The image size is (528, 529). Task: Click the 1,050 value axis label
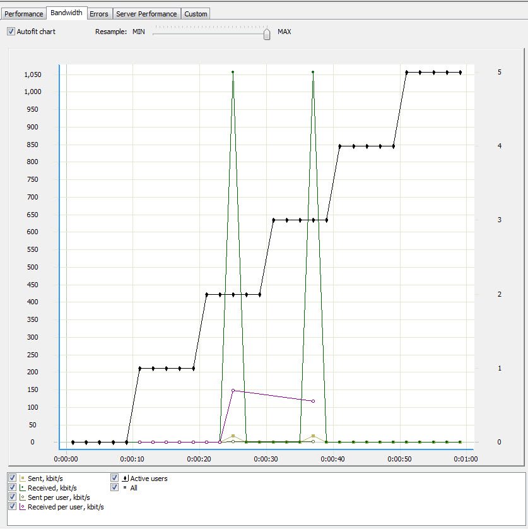point(33,74)
